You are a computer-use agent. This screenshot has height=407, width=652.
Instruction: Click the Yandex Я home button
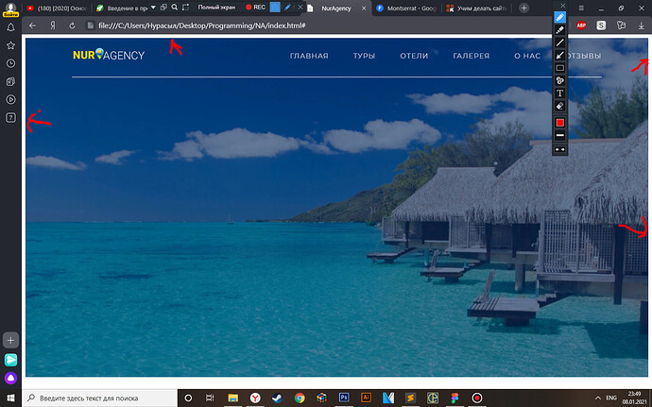[x=53, y=25]
